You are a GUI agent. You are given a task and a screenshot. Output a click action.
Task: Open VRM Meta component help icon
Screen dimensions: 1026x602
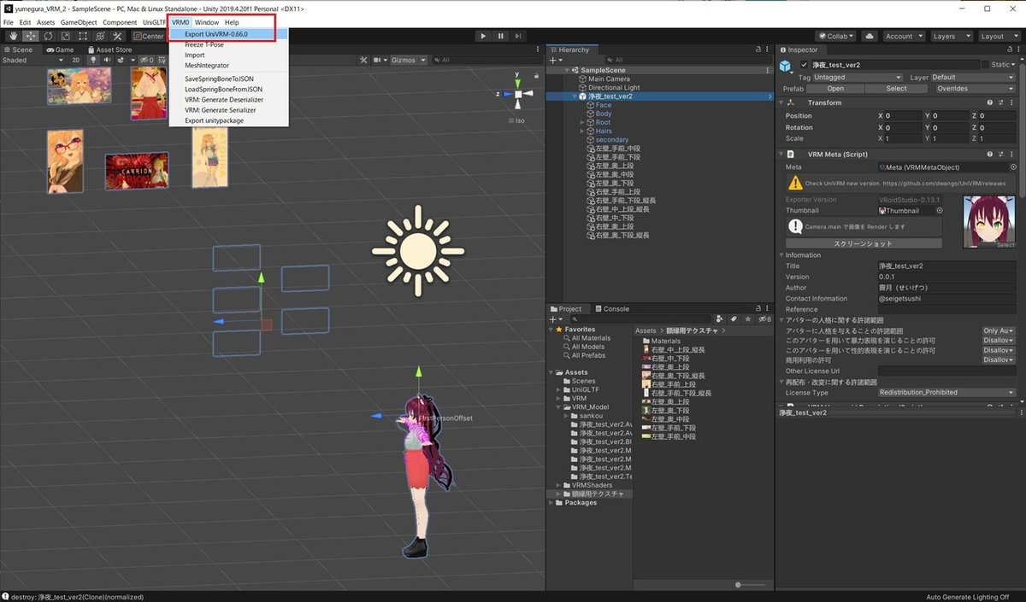[989, 154]
